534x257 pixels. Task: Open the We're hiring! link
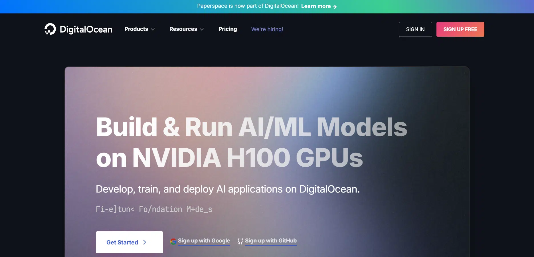[x=267, y=29]
